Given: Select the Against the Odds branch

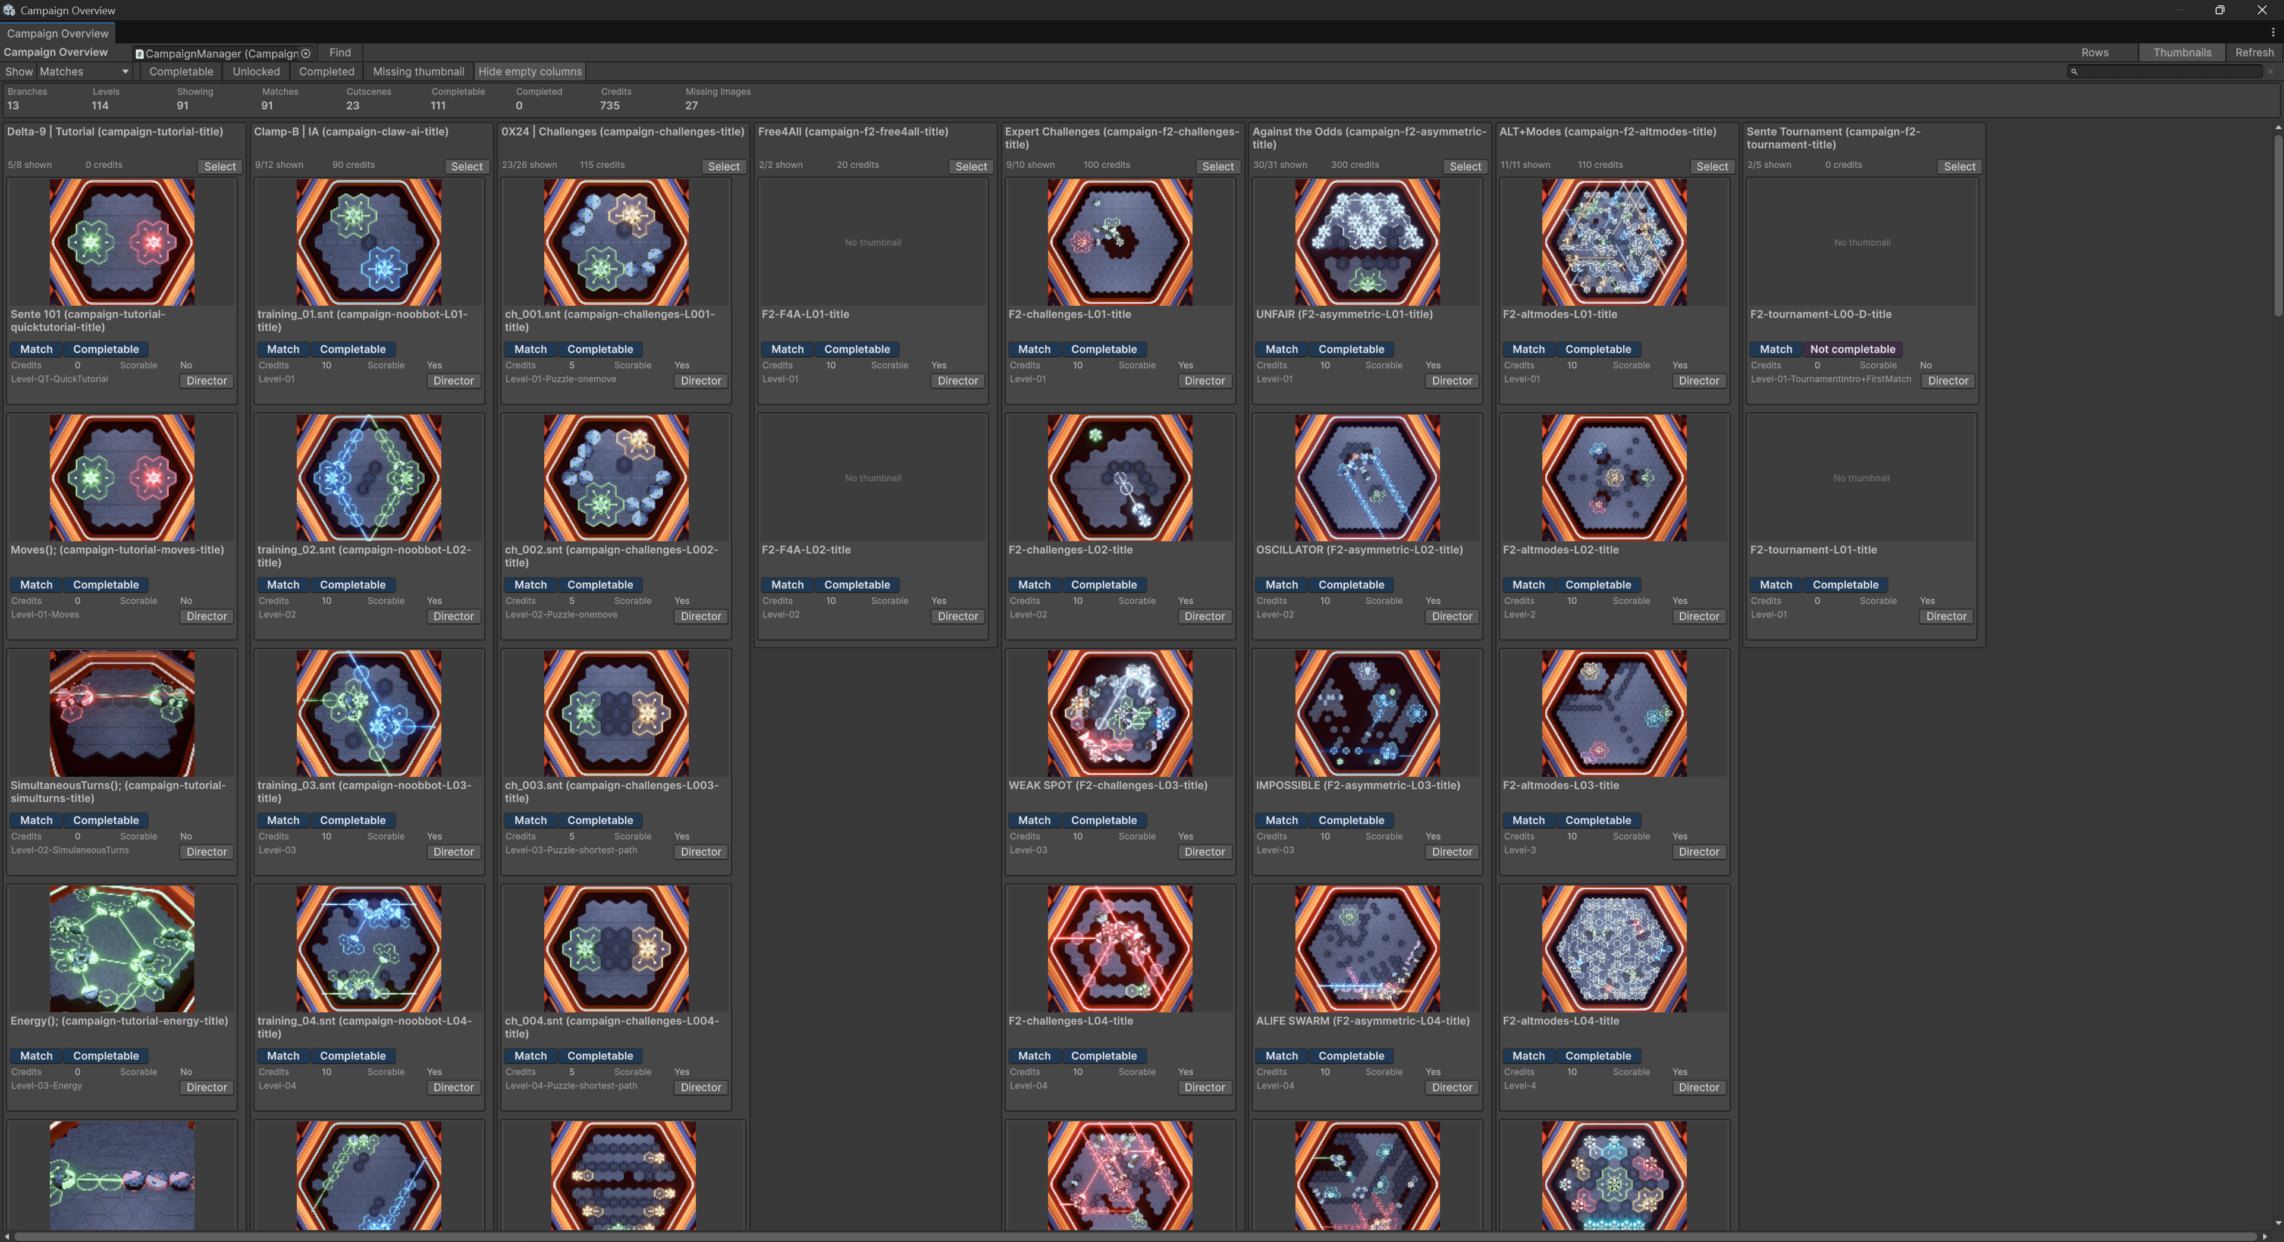Looking at the screenshot, I should point(1465,167).
